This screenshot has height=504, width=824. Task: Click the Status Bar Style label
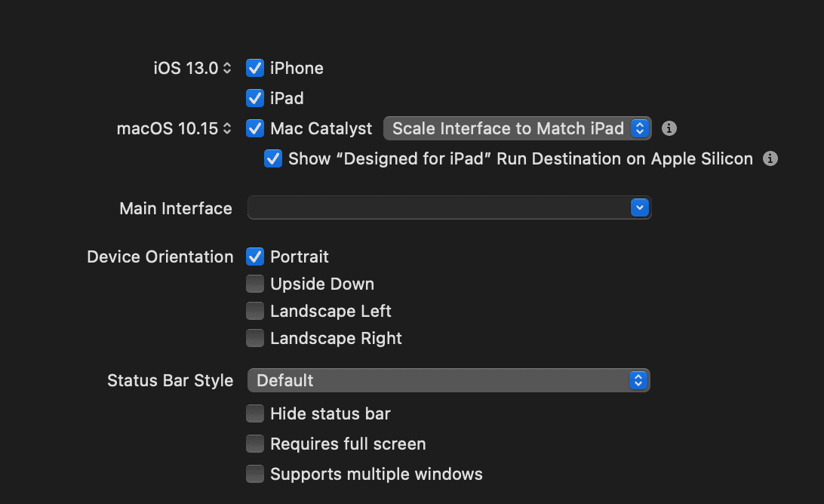pos(171,380)
